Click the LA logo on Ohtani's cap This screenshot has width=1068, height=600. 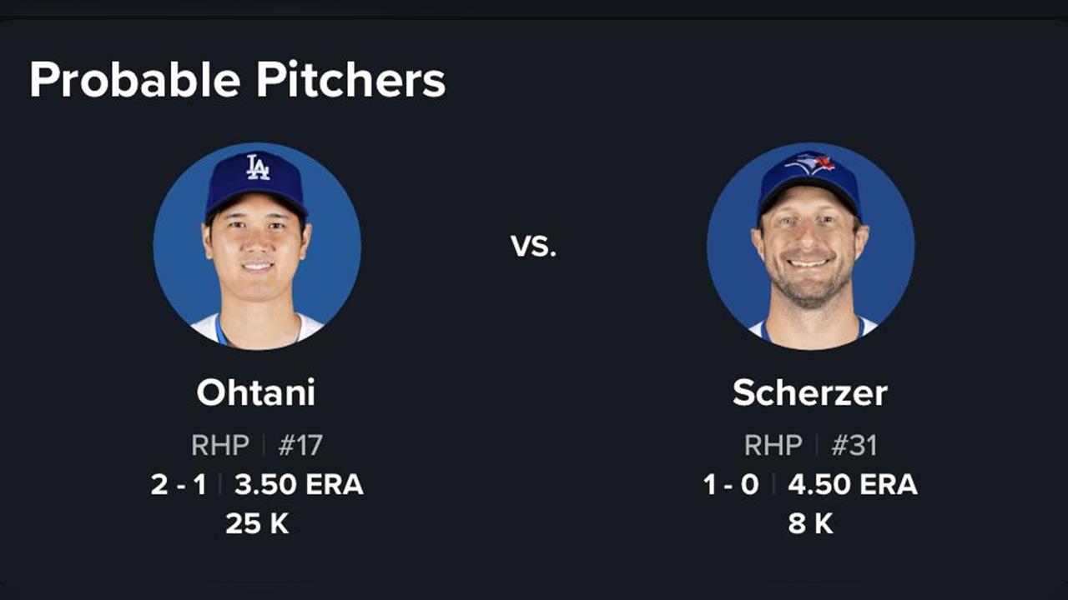coord(258,167)
